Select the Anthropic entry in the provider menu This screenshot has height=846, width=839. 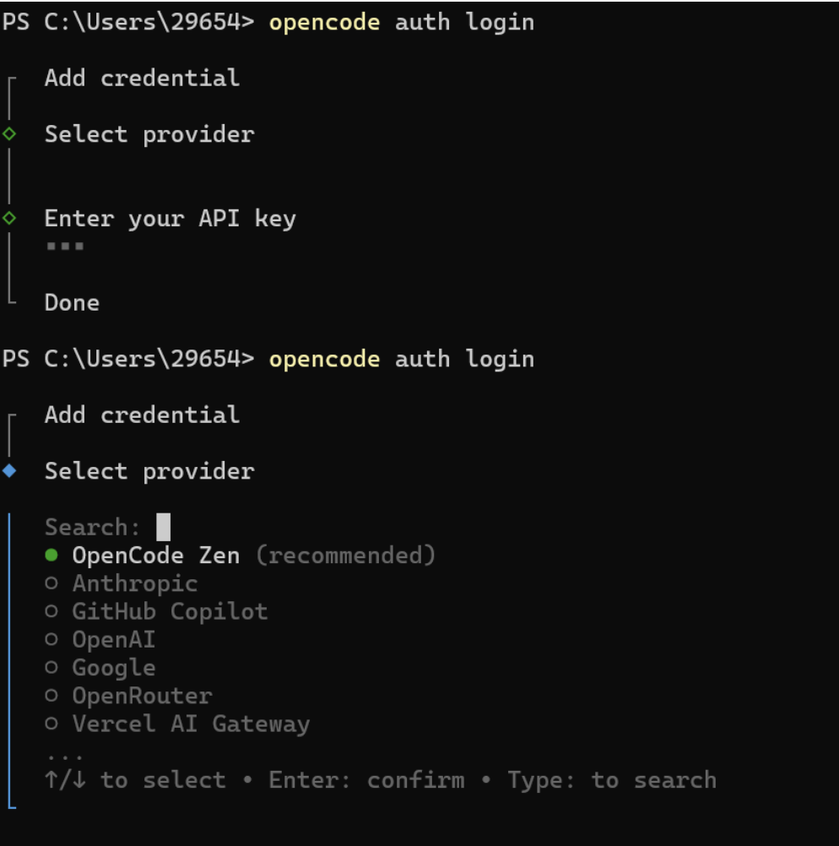click(134, 583)
